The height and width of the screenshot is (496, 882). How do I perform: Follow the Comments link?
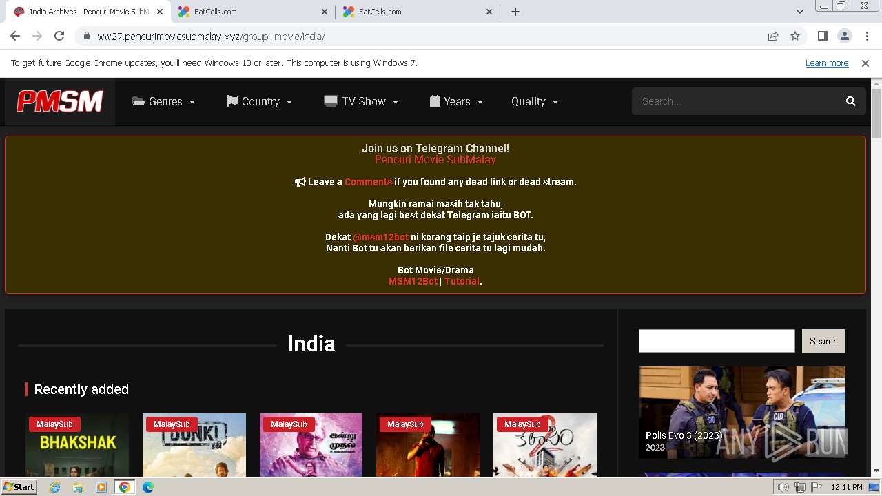click(368, 182)
